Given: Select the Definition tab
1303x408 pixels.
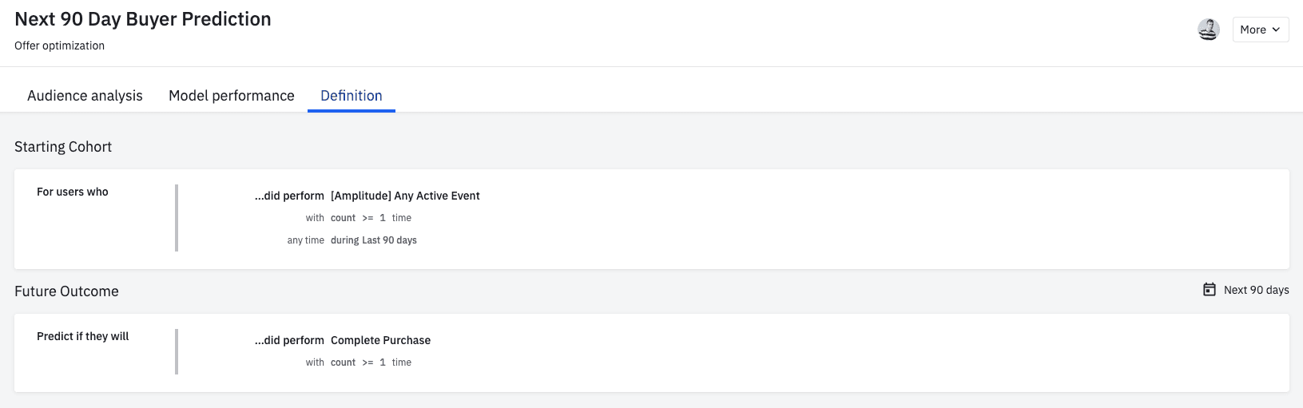Looking at the screenshot, I should click(352, 96).
